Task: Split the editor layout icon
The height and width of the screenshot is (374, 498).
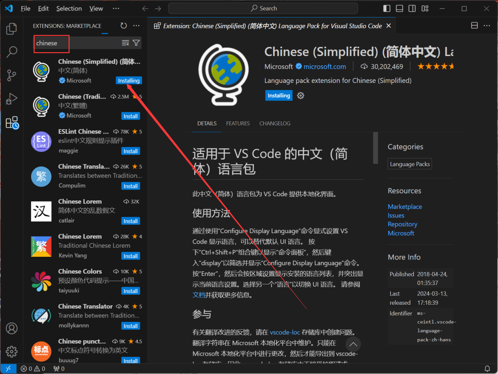Action: tap(474, 26)
